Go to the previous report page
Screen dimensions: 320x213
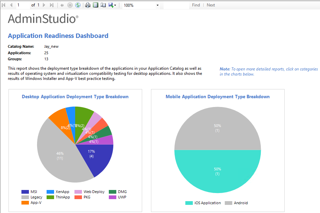[11, 5]
